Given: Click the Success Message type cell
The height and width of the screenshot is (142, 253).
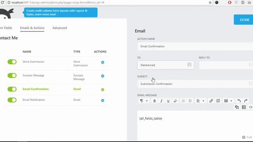Looking at the screenshot, I should (79, 77).
